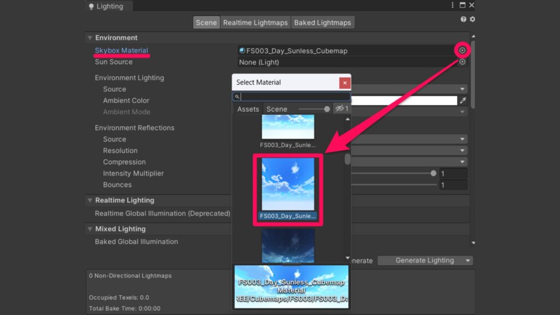Click the help icon in the Lighting window

[x=464, y=19]
